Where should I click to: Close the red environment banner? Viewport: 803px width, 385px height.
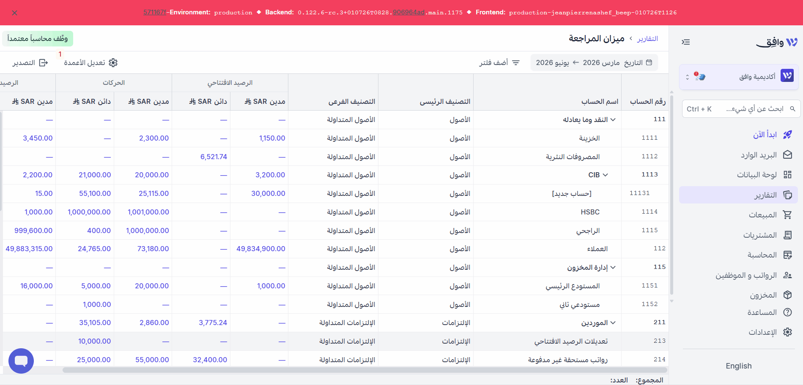coord(15,13)
